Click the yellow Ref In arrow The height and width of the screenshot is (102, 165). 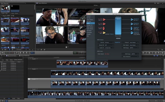pos(104,33)
